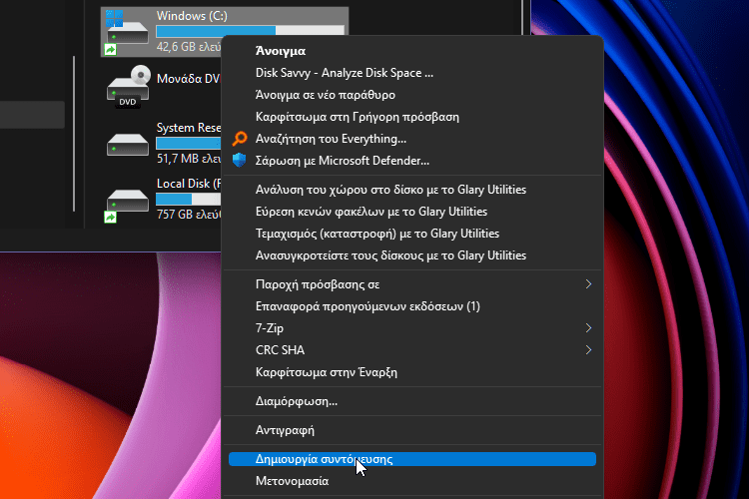The width and height of the screenshot is (749, 499).
Task: Expand the CRC SHA submenu arrow
Action: (x=588, y=350)
